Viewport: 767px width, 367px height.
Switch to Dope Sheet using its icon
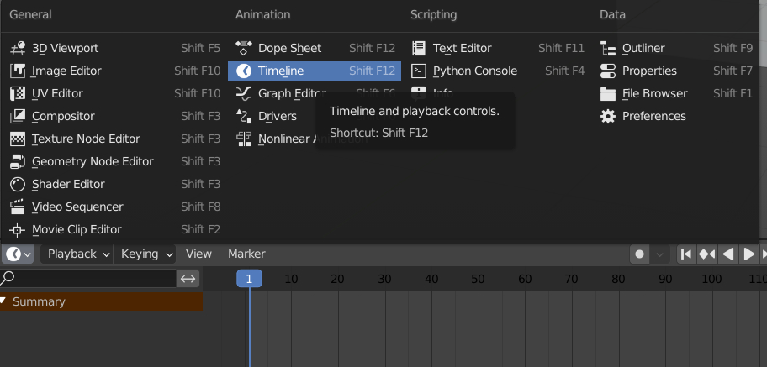pos(244,49)
